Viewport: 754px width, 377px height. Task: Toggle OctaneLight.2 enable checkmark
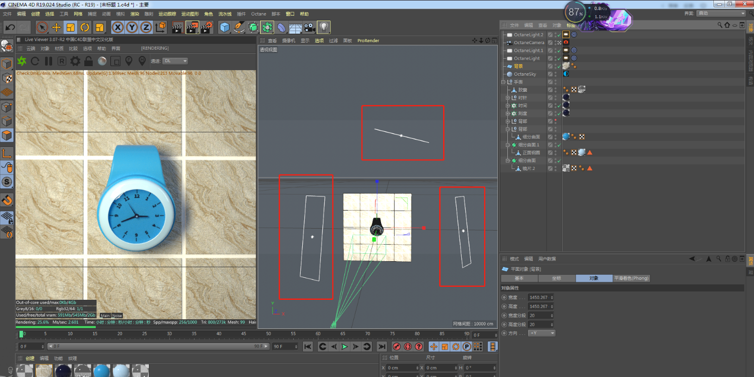pyautogui.click(x=559, y=35)
